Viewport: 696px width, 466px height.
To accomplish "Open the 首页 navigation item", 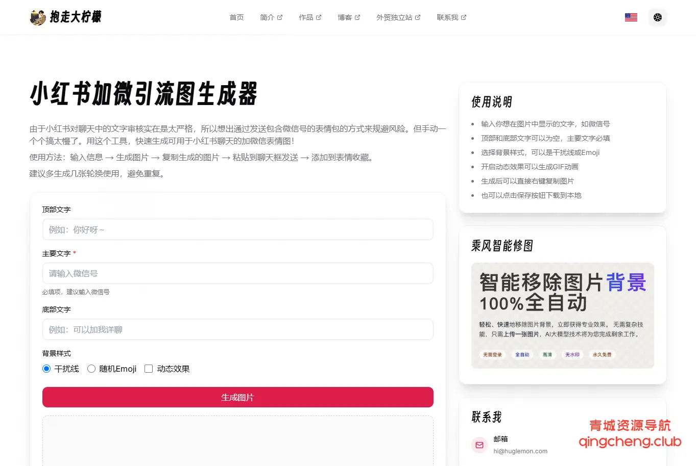I will (x=236, y=17).
